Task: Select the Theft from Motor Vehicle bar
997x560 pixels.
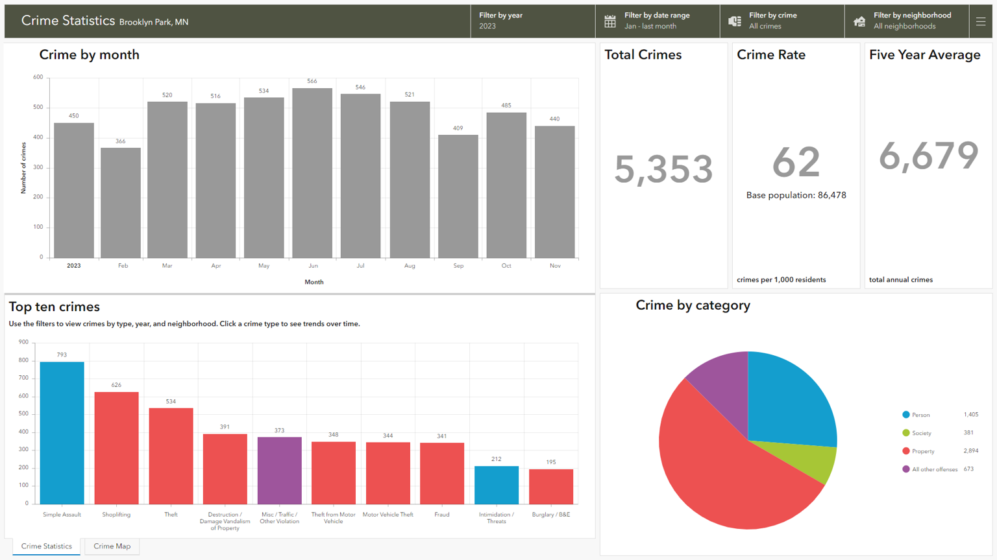Action: (333, 472)
